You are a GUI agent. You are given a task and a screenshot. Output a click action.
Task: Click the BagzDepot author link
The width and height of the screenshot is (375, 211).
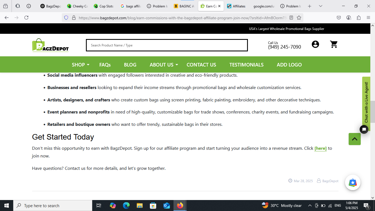[x=330, y=181]
